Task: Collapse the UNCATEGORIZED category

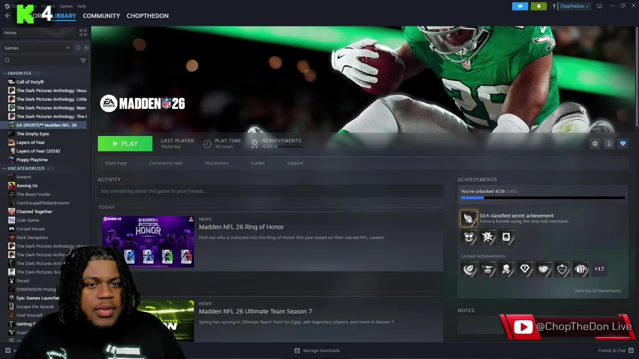Action: coord(4,169)
